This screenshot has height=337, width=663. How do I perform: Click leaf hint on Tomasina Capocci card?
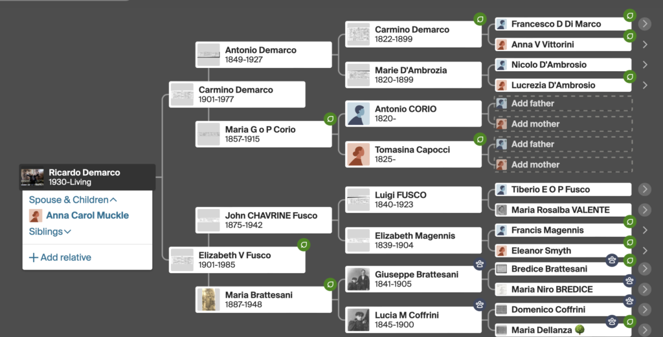[x=480, y=139]
